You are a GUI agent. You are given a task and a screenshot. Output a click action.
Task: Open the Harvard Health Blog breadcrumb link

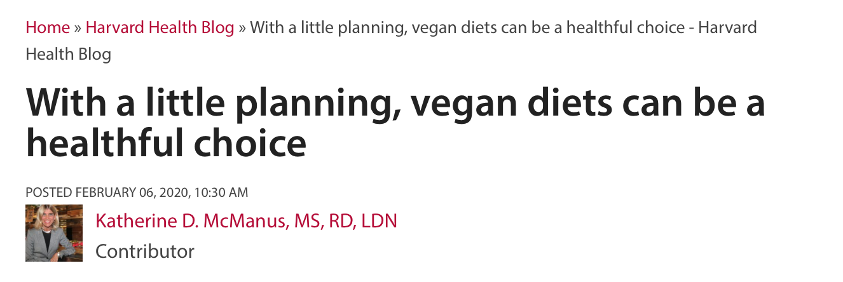pyautogui.click(x=160, y=28)
